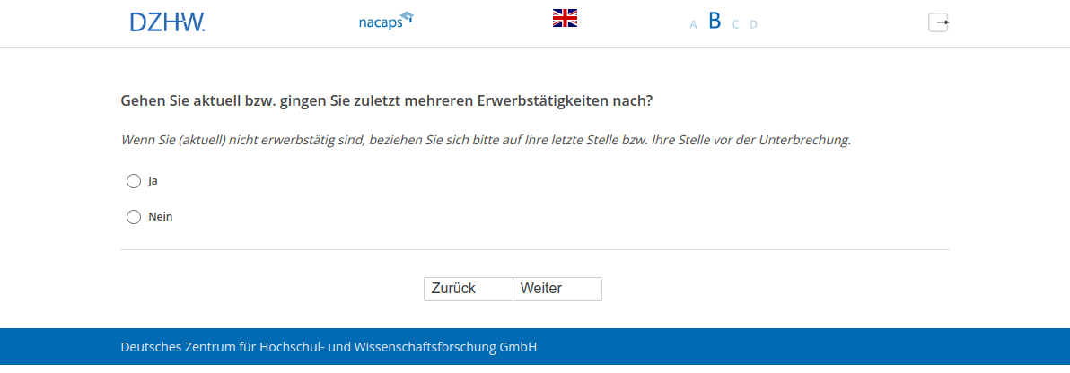The height and width of the screenshot is (373, 1070).
Task: Select font size C
Action: pyautogui.click(x=735, y=24)
